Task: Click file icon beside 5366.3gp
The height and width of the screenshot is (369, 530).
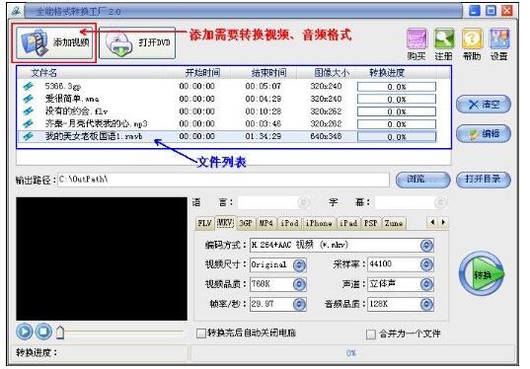Action: 28,86
